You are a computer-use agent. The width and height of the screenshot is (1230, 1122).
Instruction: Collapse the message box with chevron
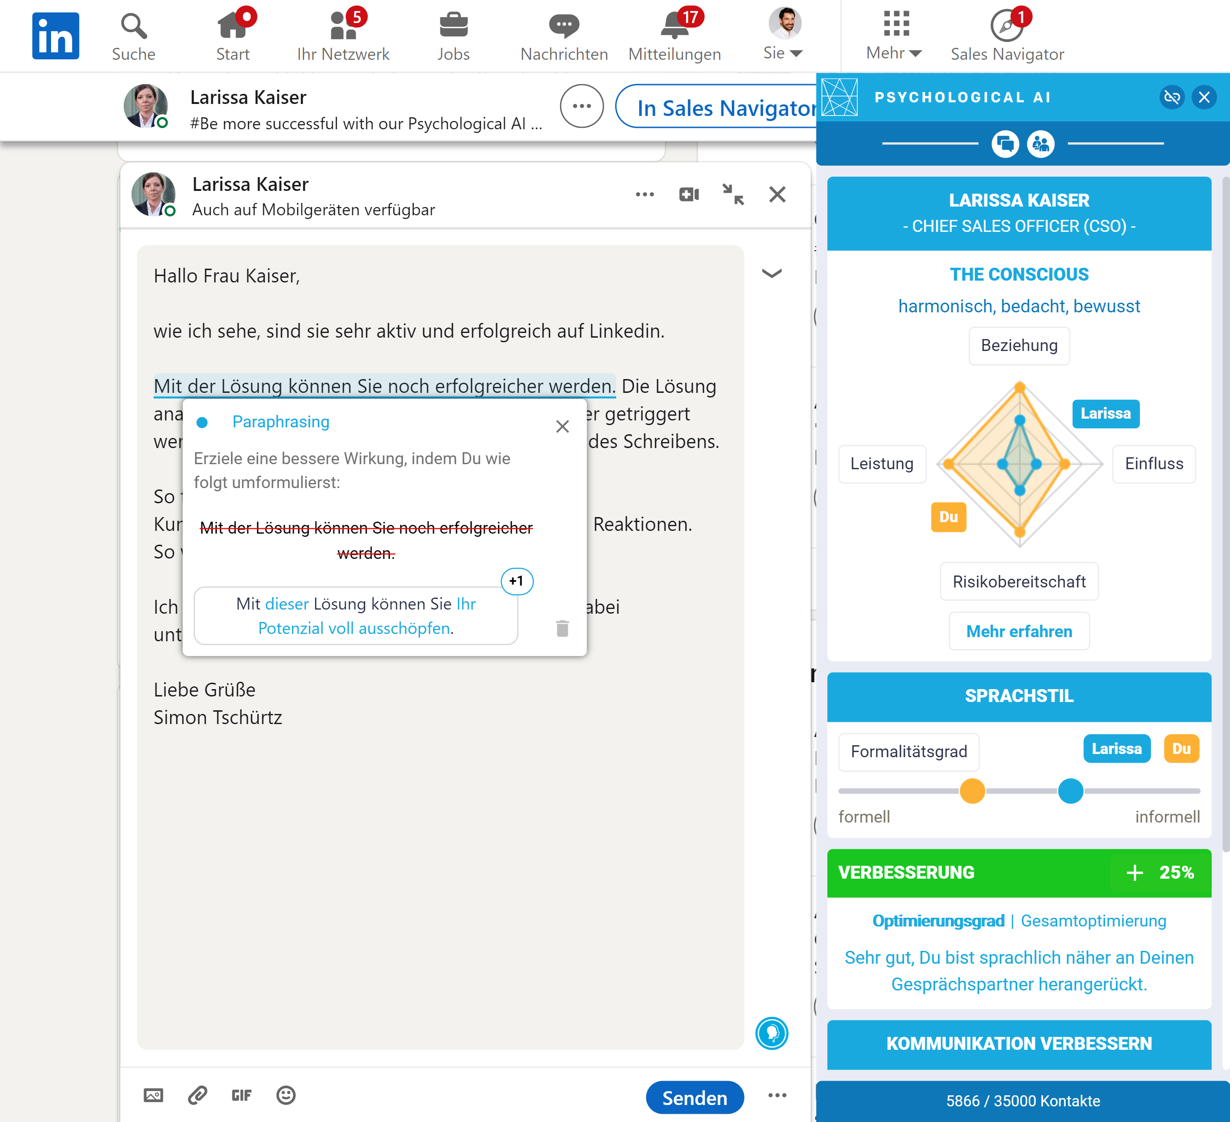tap(772, 273)
